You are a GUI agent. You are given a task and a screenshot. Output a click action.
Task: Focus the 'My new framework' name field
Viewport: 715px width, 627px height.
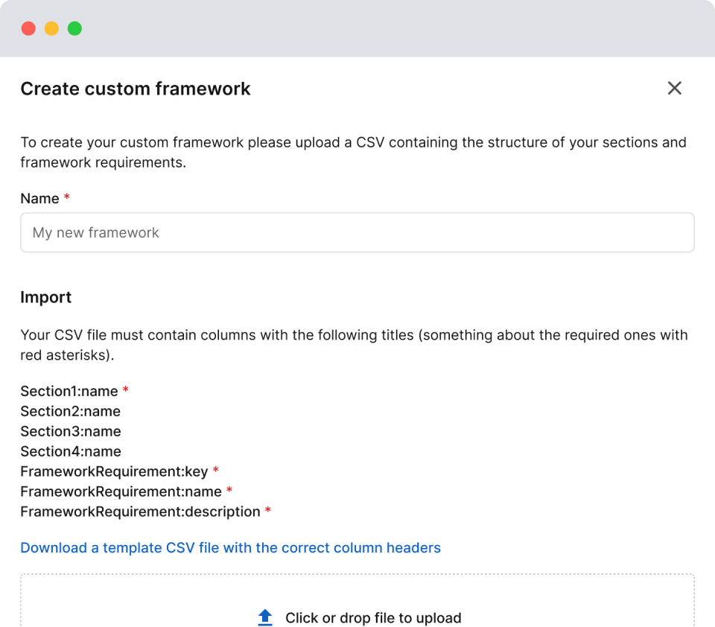357,232
